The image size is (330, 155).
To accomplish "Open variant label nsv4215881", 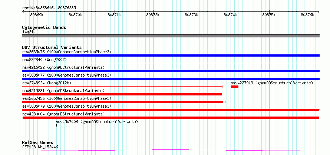I will pos(63,91).
